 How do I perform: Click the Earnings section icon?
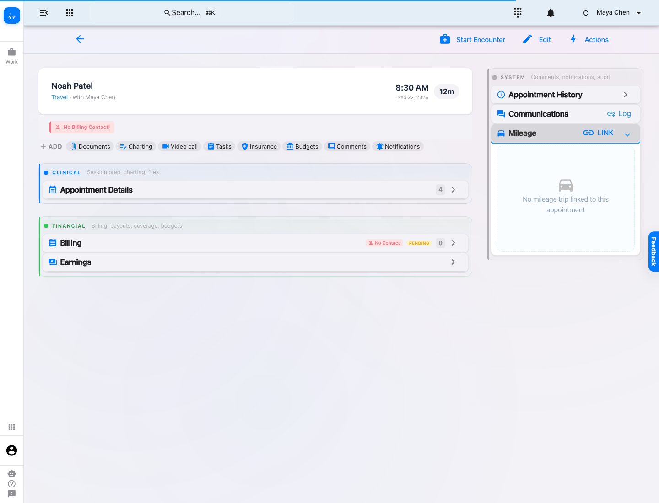(53, 262)
